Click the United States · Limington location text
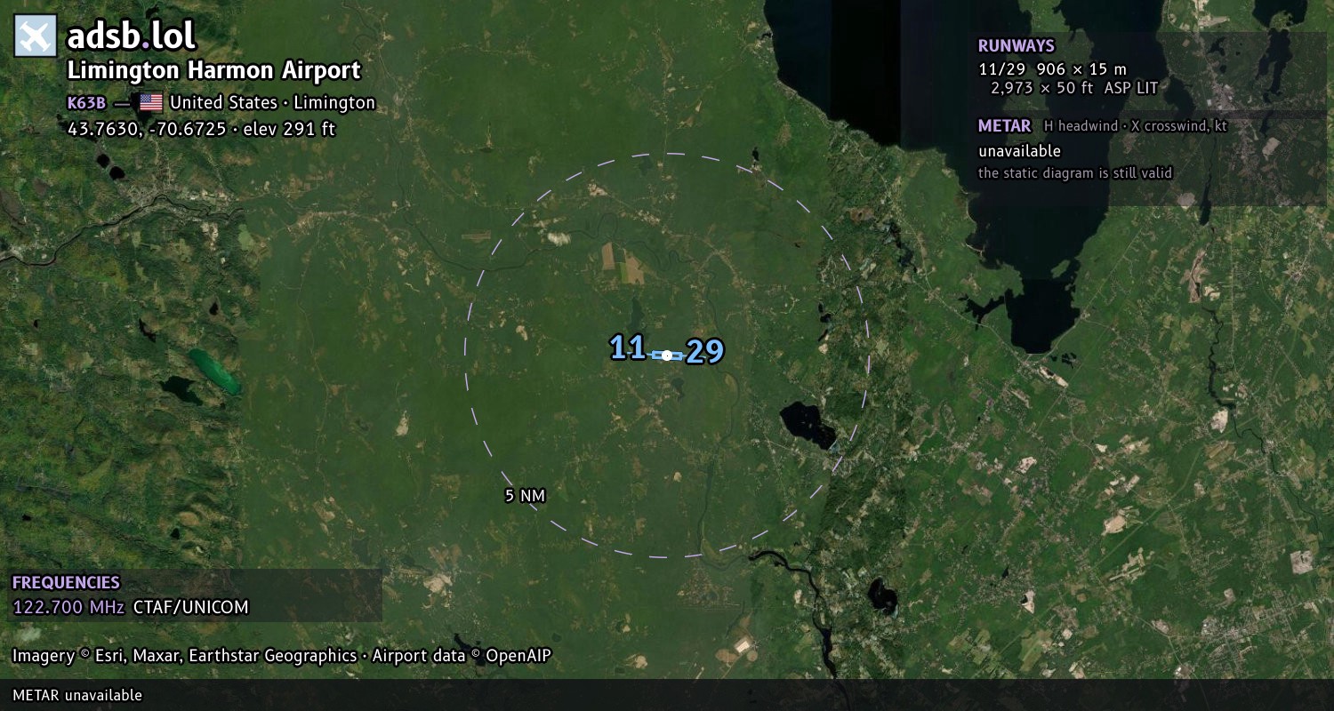Image resolution: width=1334 pixels, height=711 pixels. click(273, 103)
